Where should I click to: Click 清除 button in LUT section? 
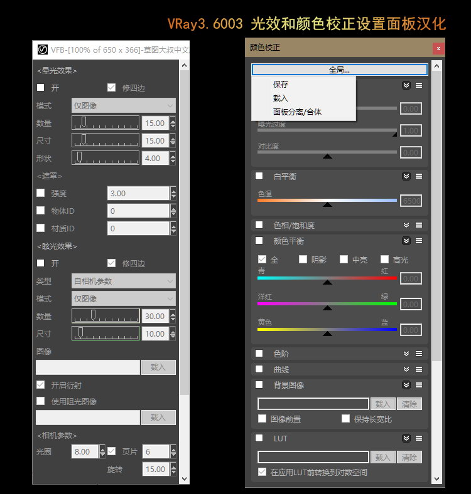point(409,457)
